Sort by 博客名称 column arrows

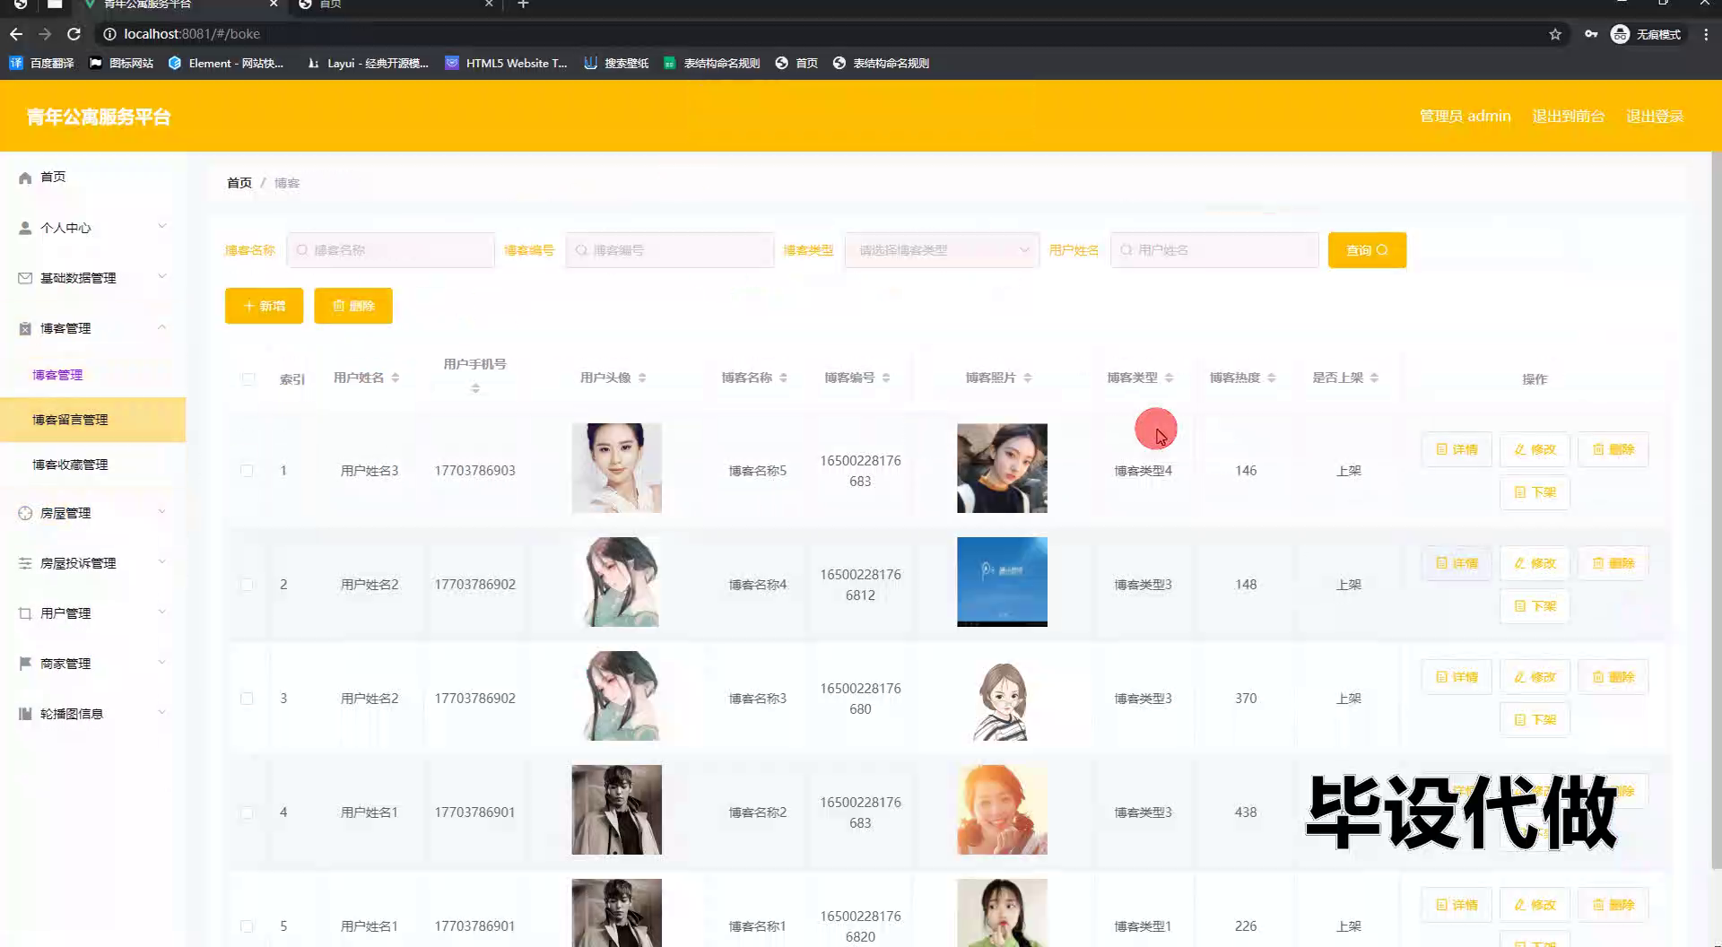click(x=783, y=378)
